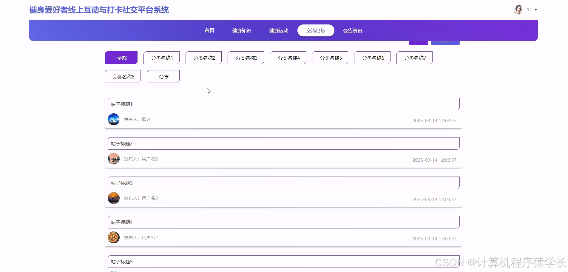Click pizza avatar of 用户名4
The width and height of the screenshot is (568, 272).
[114, 237]
